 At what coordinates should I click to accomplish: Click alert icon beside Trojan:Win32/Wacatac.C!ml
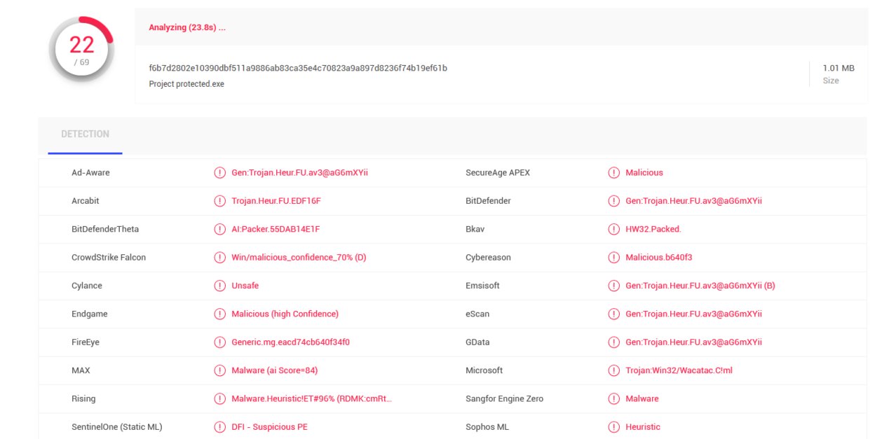(614, 370)
